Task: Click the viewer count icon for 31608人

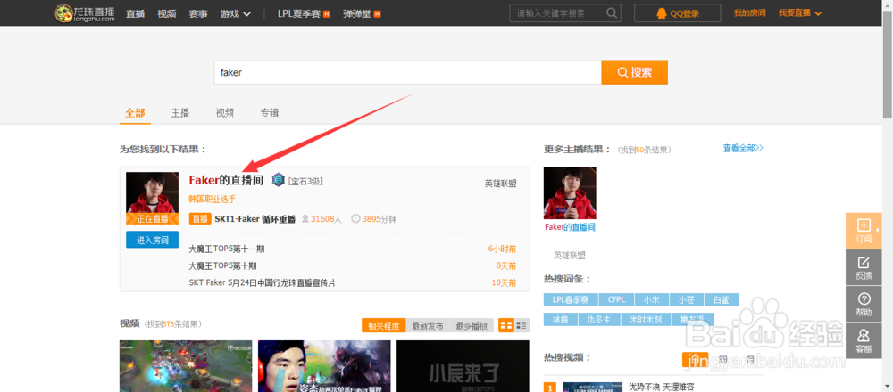Action: [305, 219]
